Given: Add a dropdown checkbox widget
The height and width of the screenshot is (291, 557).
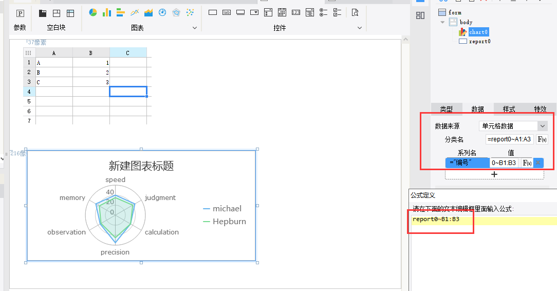Looking at the screenshot, I should point(268,13).
